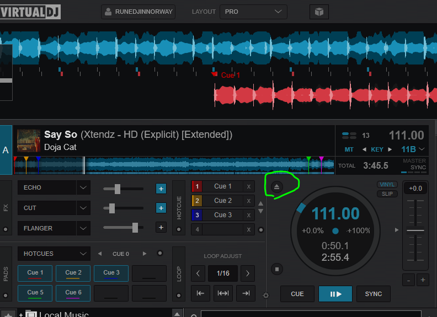437x317 pixels.
Task: Lower the key with left KEY arrow
Action: point(364,149)
